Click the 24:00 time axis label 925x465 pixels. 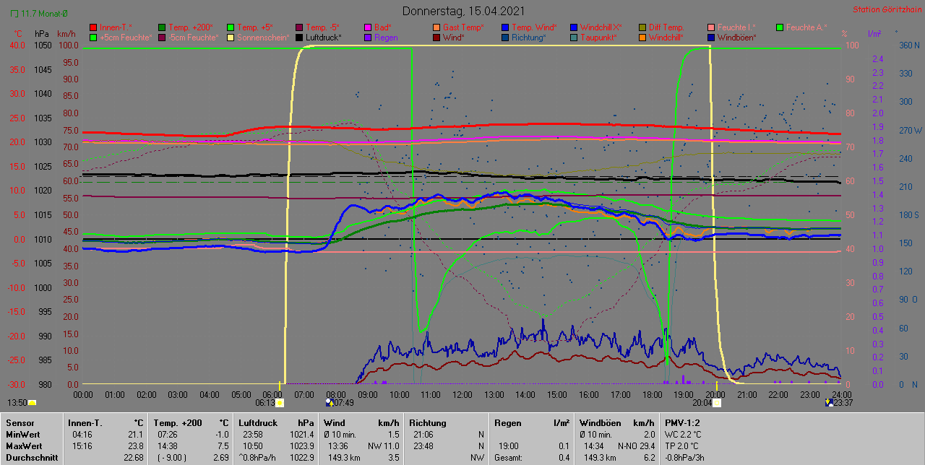(x=841, y=395)
